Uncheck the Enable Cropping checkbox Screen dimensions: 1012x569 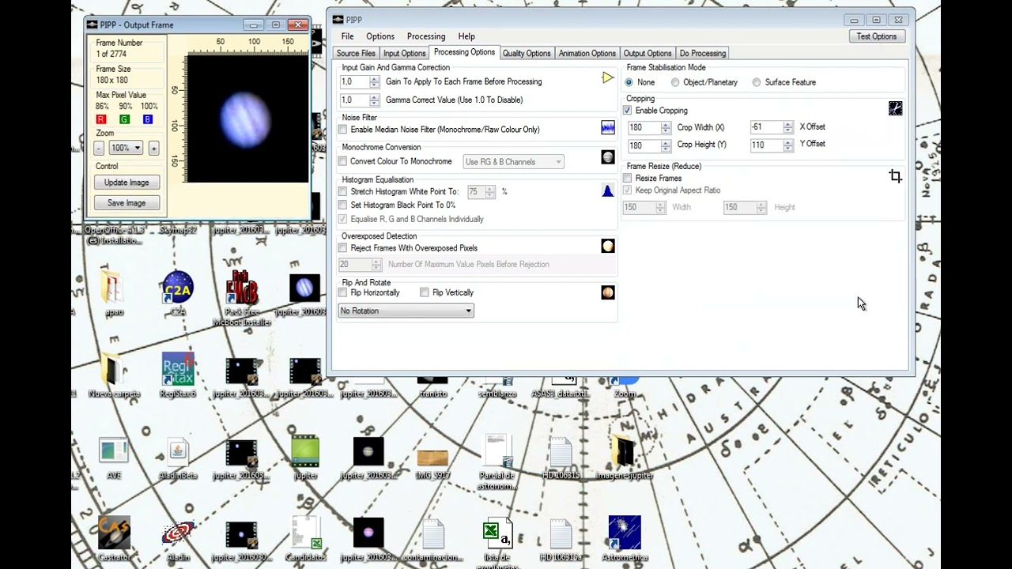628,111
